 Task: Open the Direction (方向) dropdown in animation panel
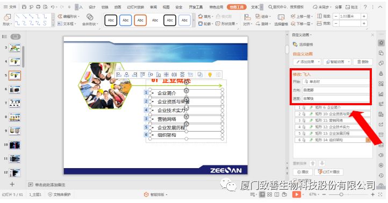point(336,90)
